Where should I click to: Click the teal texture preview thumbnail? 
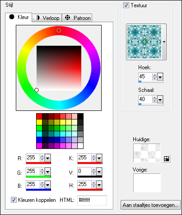(x=144, y=42)
